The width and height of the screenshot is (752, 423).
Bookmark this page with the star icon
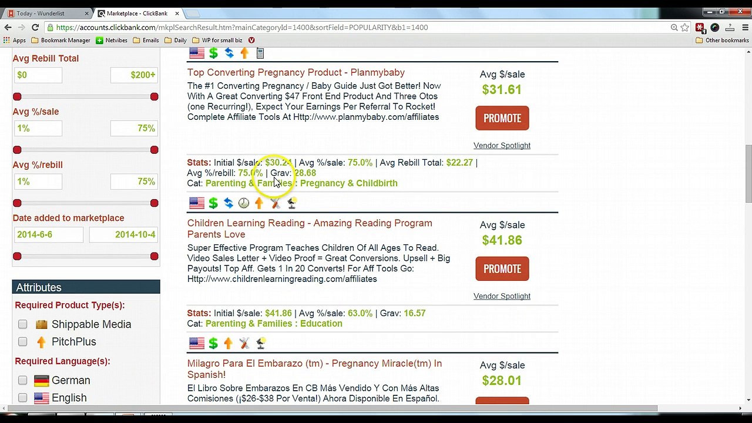point(685,27)
